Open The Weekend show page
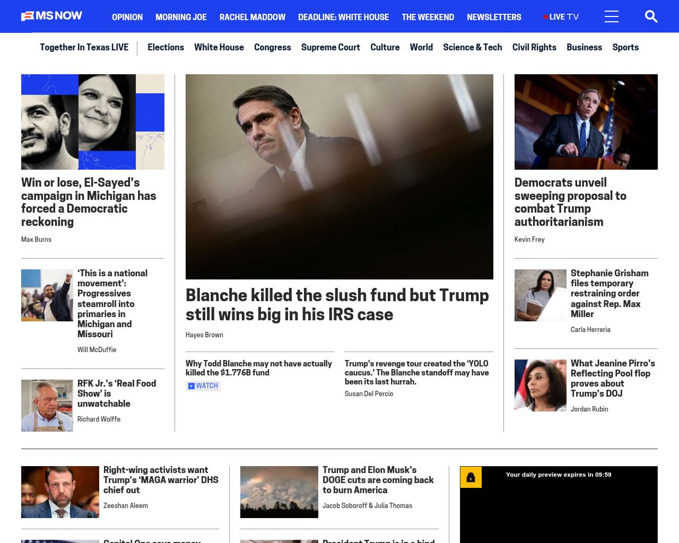679x543 pixels. (x=428, y=17)
